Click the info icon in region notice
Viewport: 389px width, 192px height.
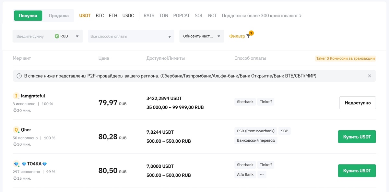[19, 76]
